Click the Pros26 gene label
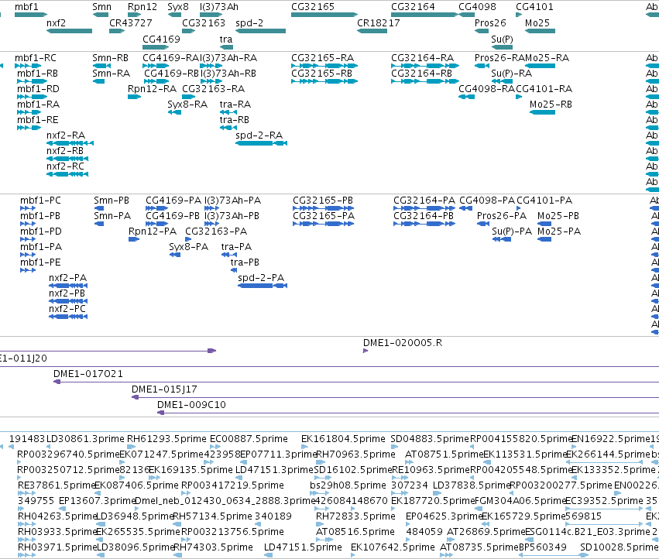This screenshot has height=559, width=659. [490, 22]
